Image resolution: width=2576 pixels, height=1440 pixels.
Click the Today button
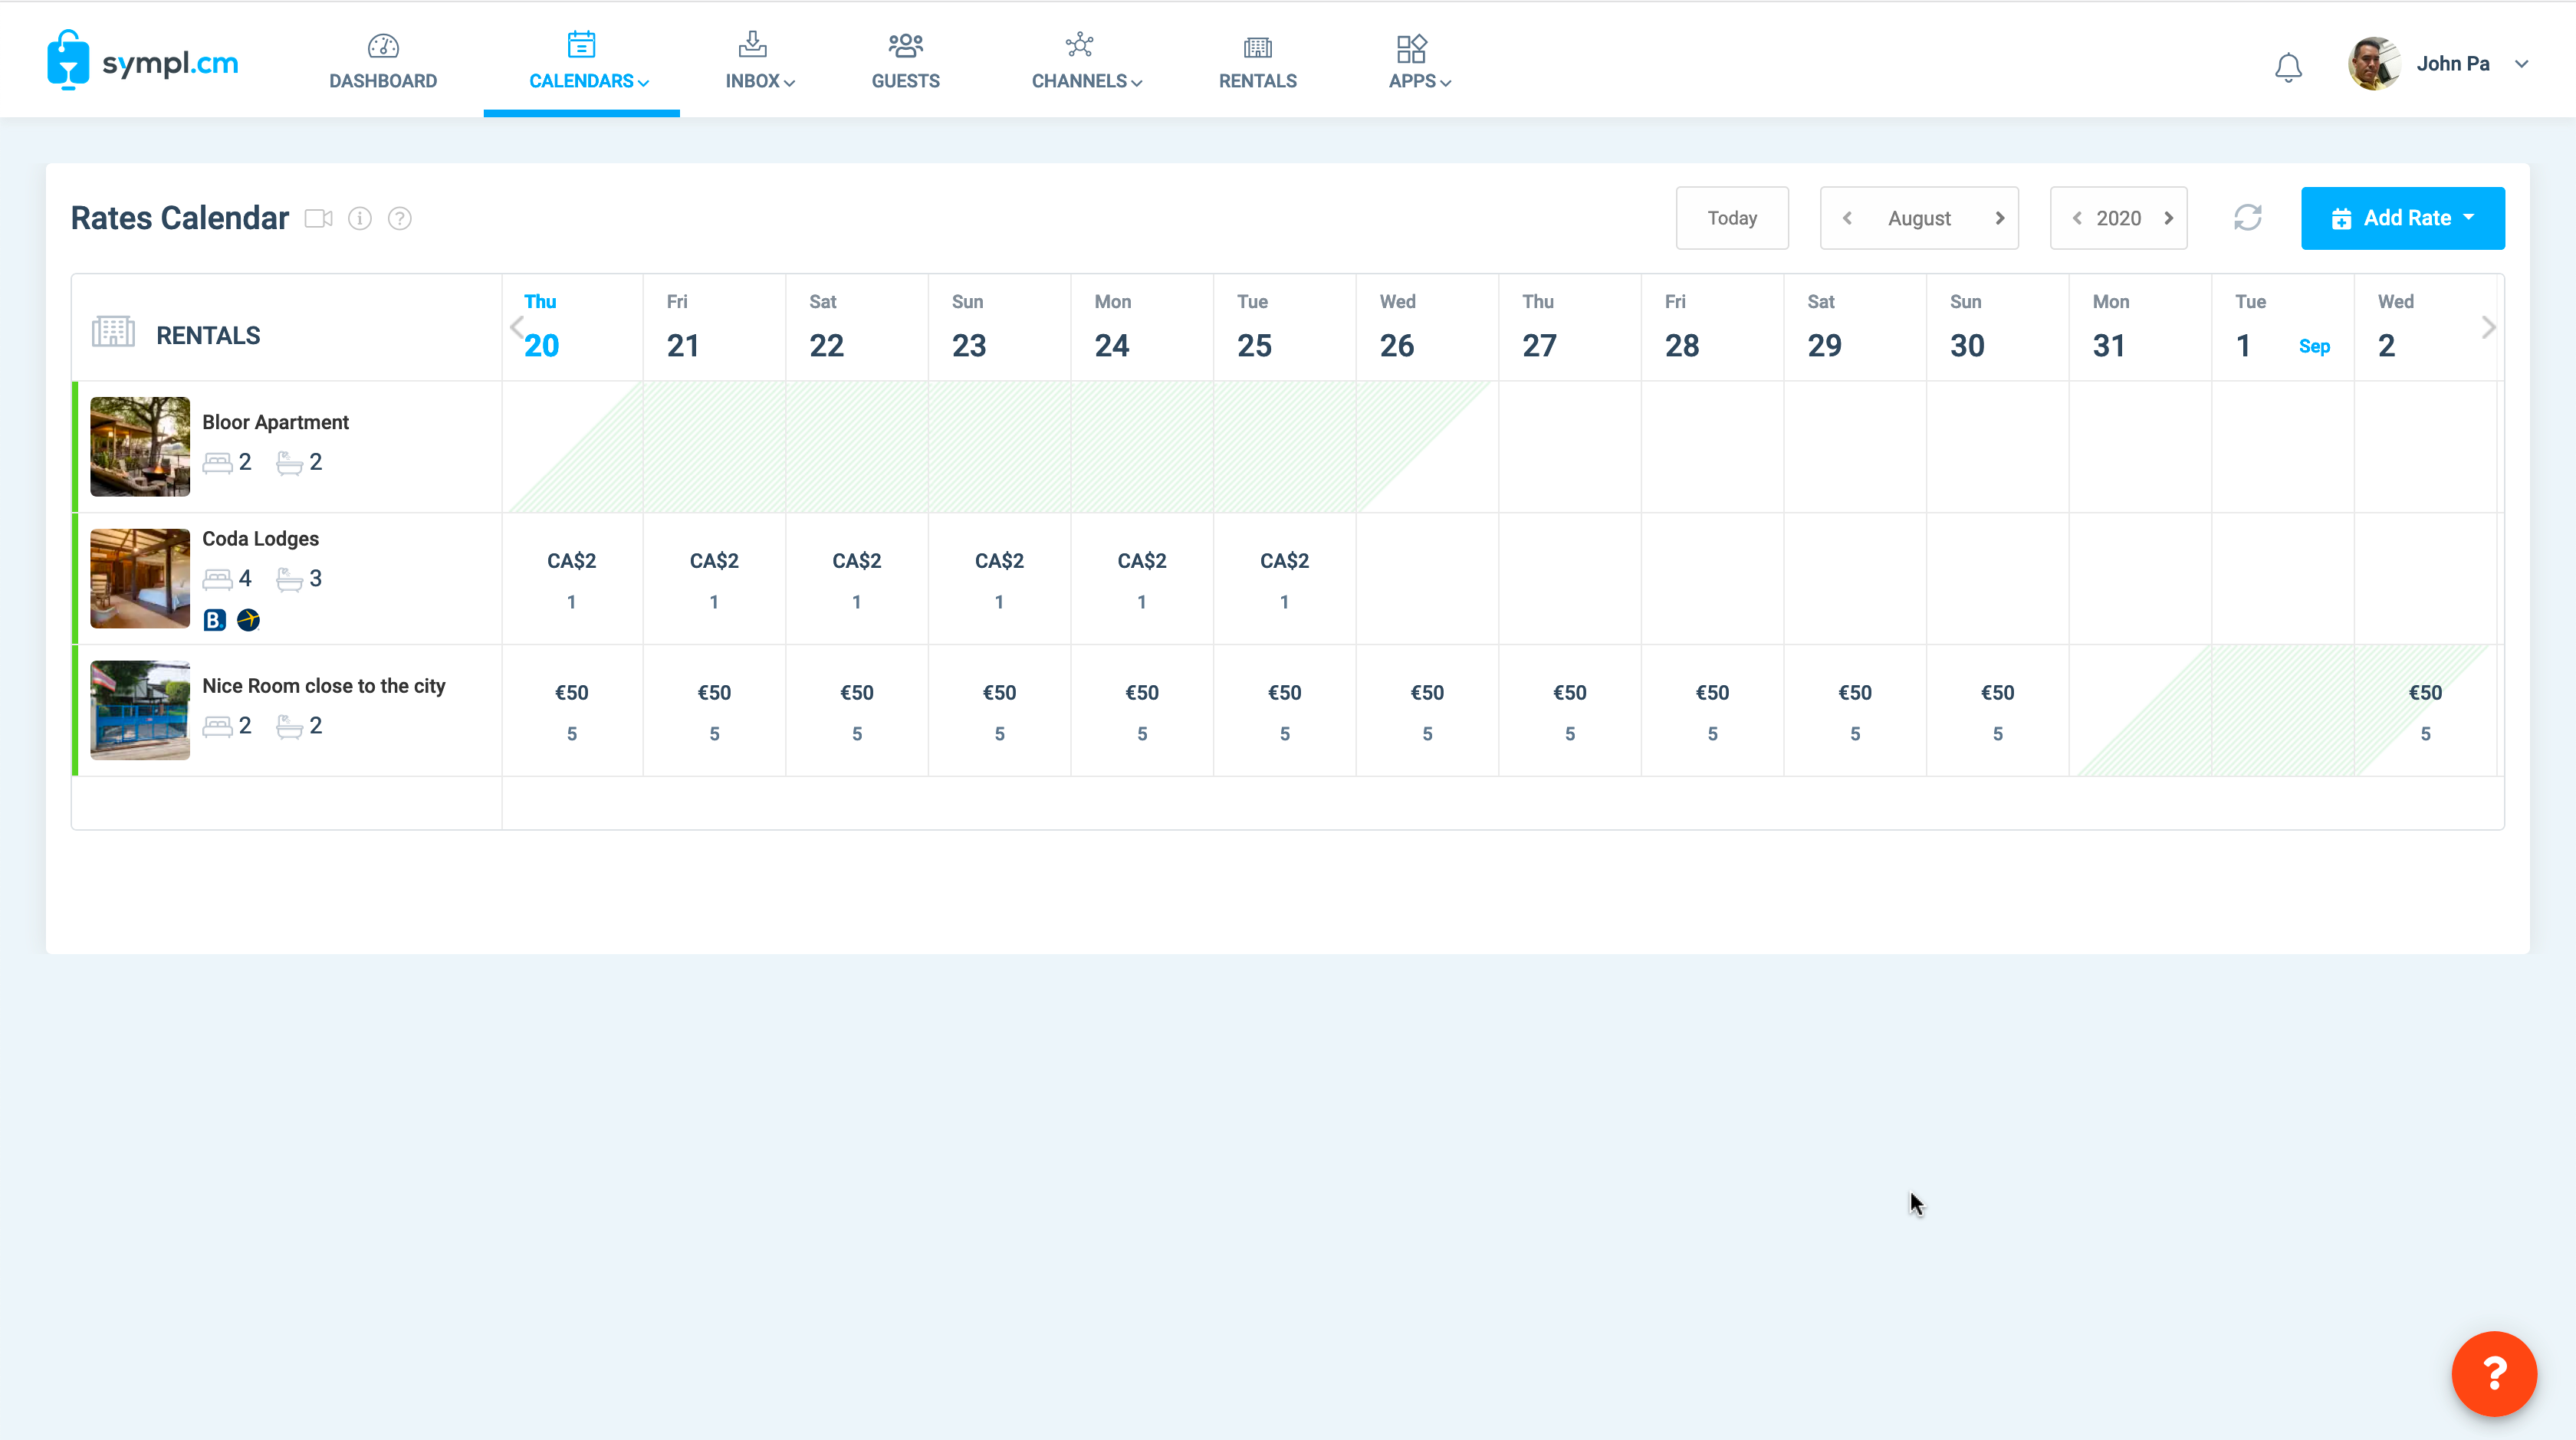(1731, 218)
